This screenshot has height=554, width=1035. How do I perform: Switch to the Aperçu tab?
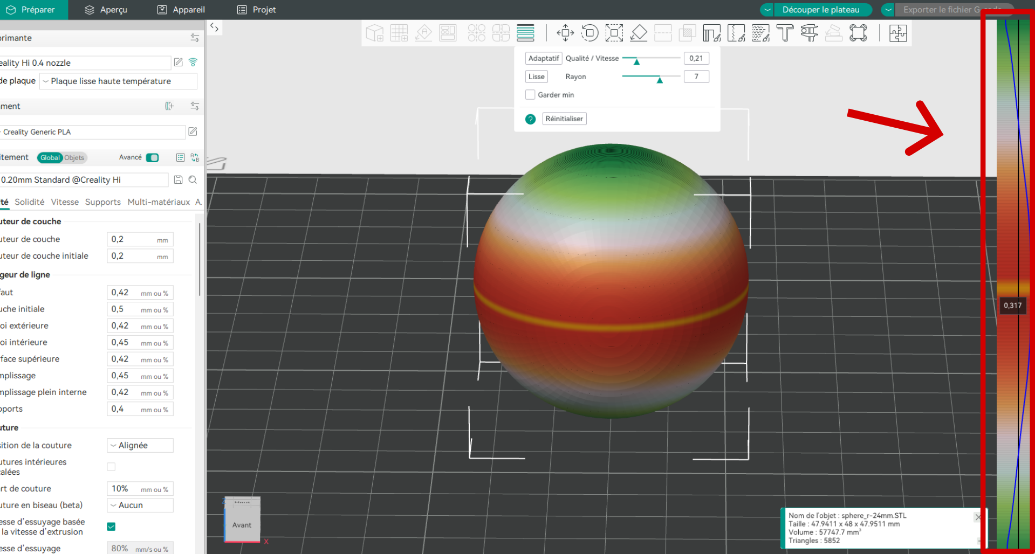coord(106,10)
